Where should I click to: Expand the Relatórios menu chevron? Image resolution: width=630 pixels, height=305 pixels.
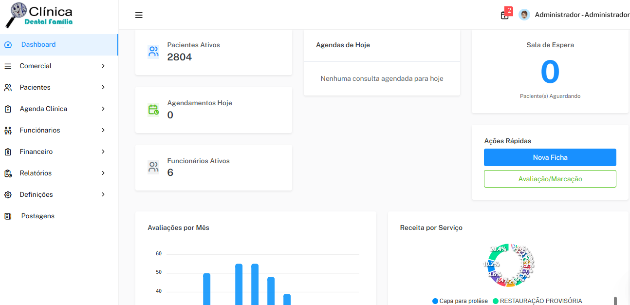103,173
